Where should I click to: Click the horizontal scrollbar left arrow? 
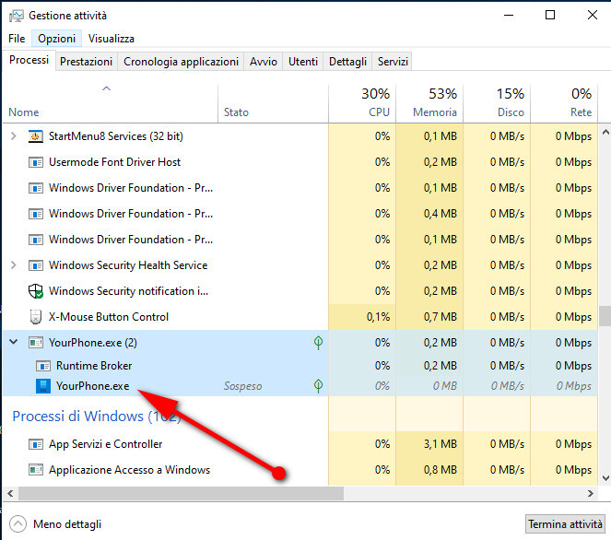click(x=10, y=494)
